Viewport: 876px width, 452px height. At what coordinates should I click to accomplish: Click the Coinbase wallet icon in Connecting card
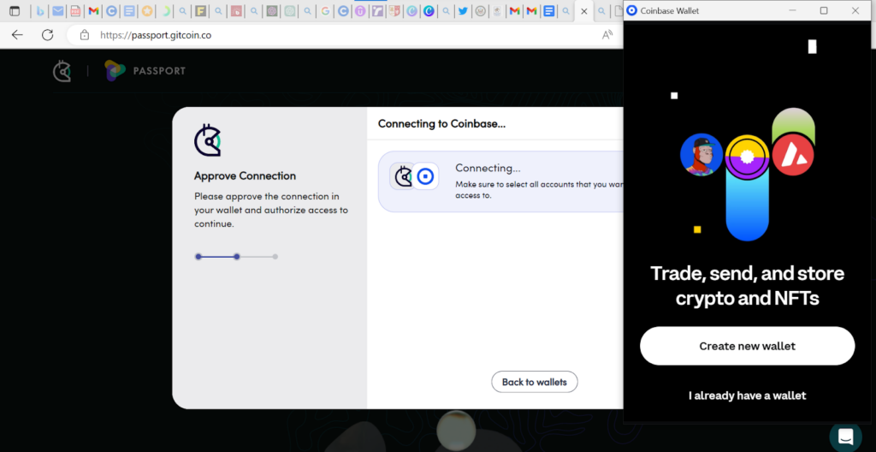tap(426, 176)
